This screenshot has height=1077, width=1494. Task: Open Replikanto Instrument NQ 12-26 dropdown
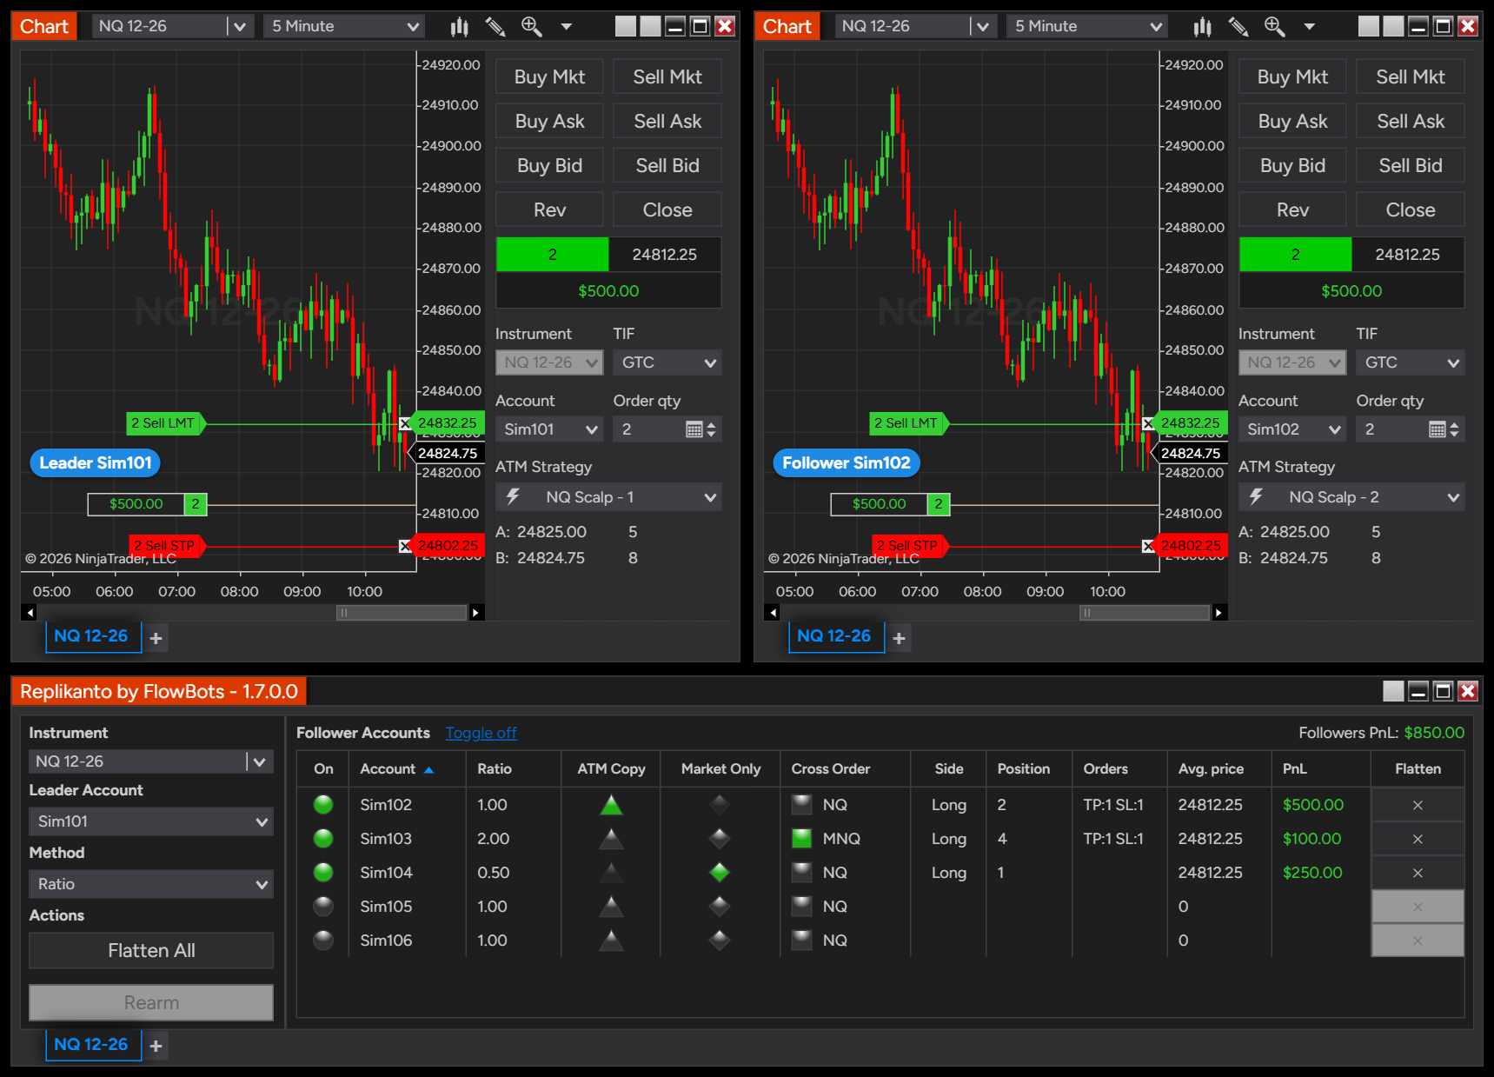[151, 761]
